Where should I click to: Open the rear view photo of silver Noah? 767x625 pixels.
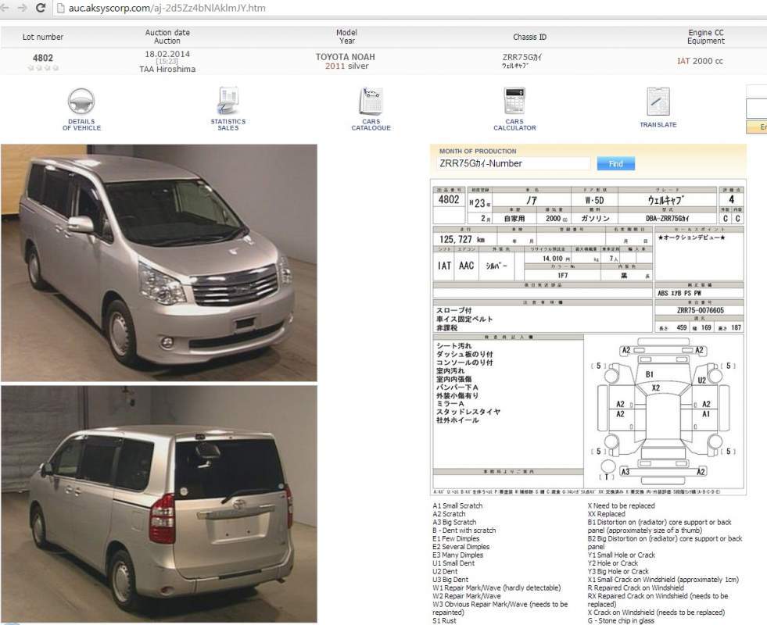pos(159,504)
